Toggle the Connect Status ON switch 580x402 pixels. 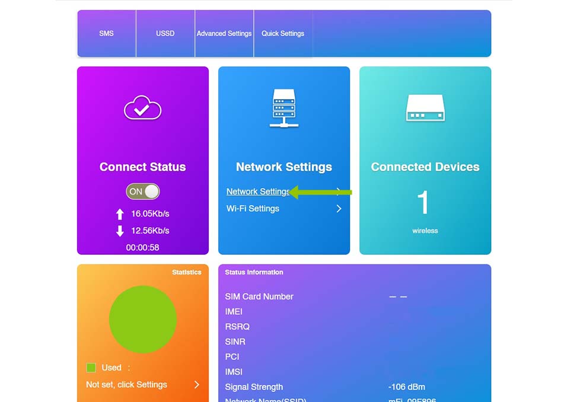[x=143, y=192]
